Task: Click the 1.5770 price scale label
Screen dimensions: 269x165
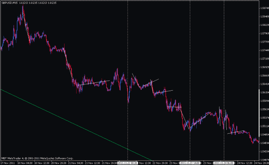Action: [x=265, y=42]
